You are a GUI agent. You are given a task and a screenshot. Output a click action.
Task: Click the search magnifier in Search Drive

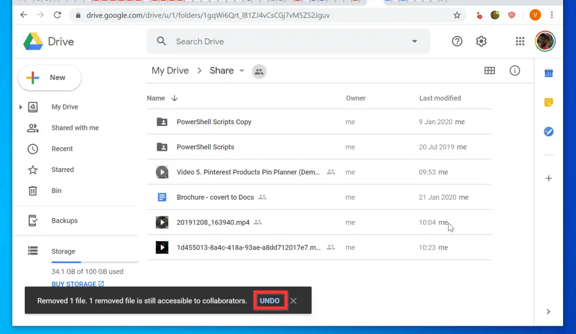tap(161, 41)
